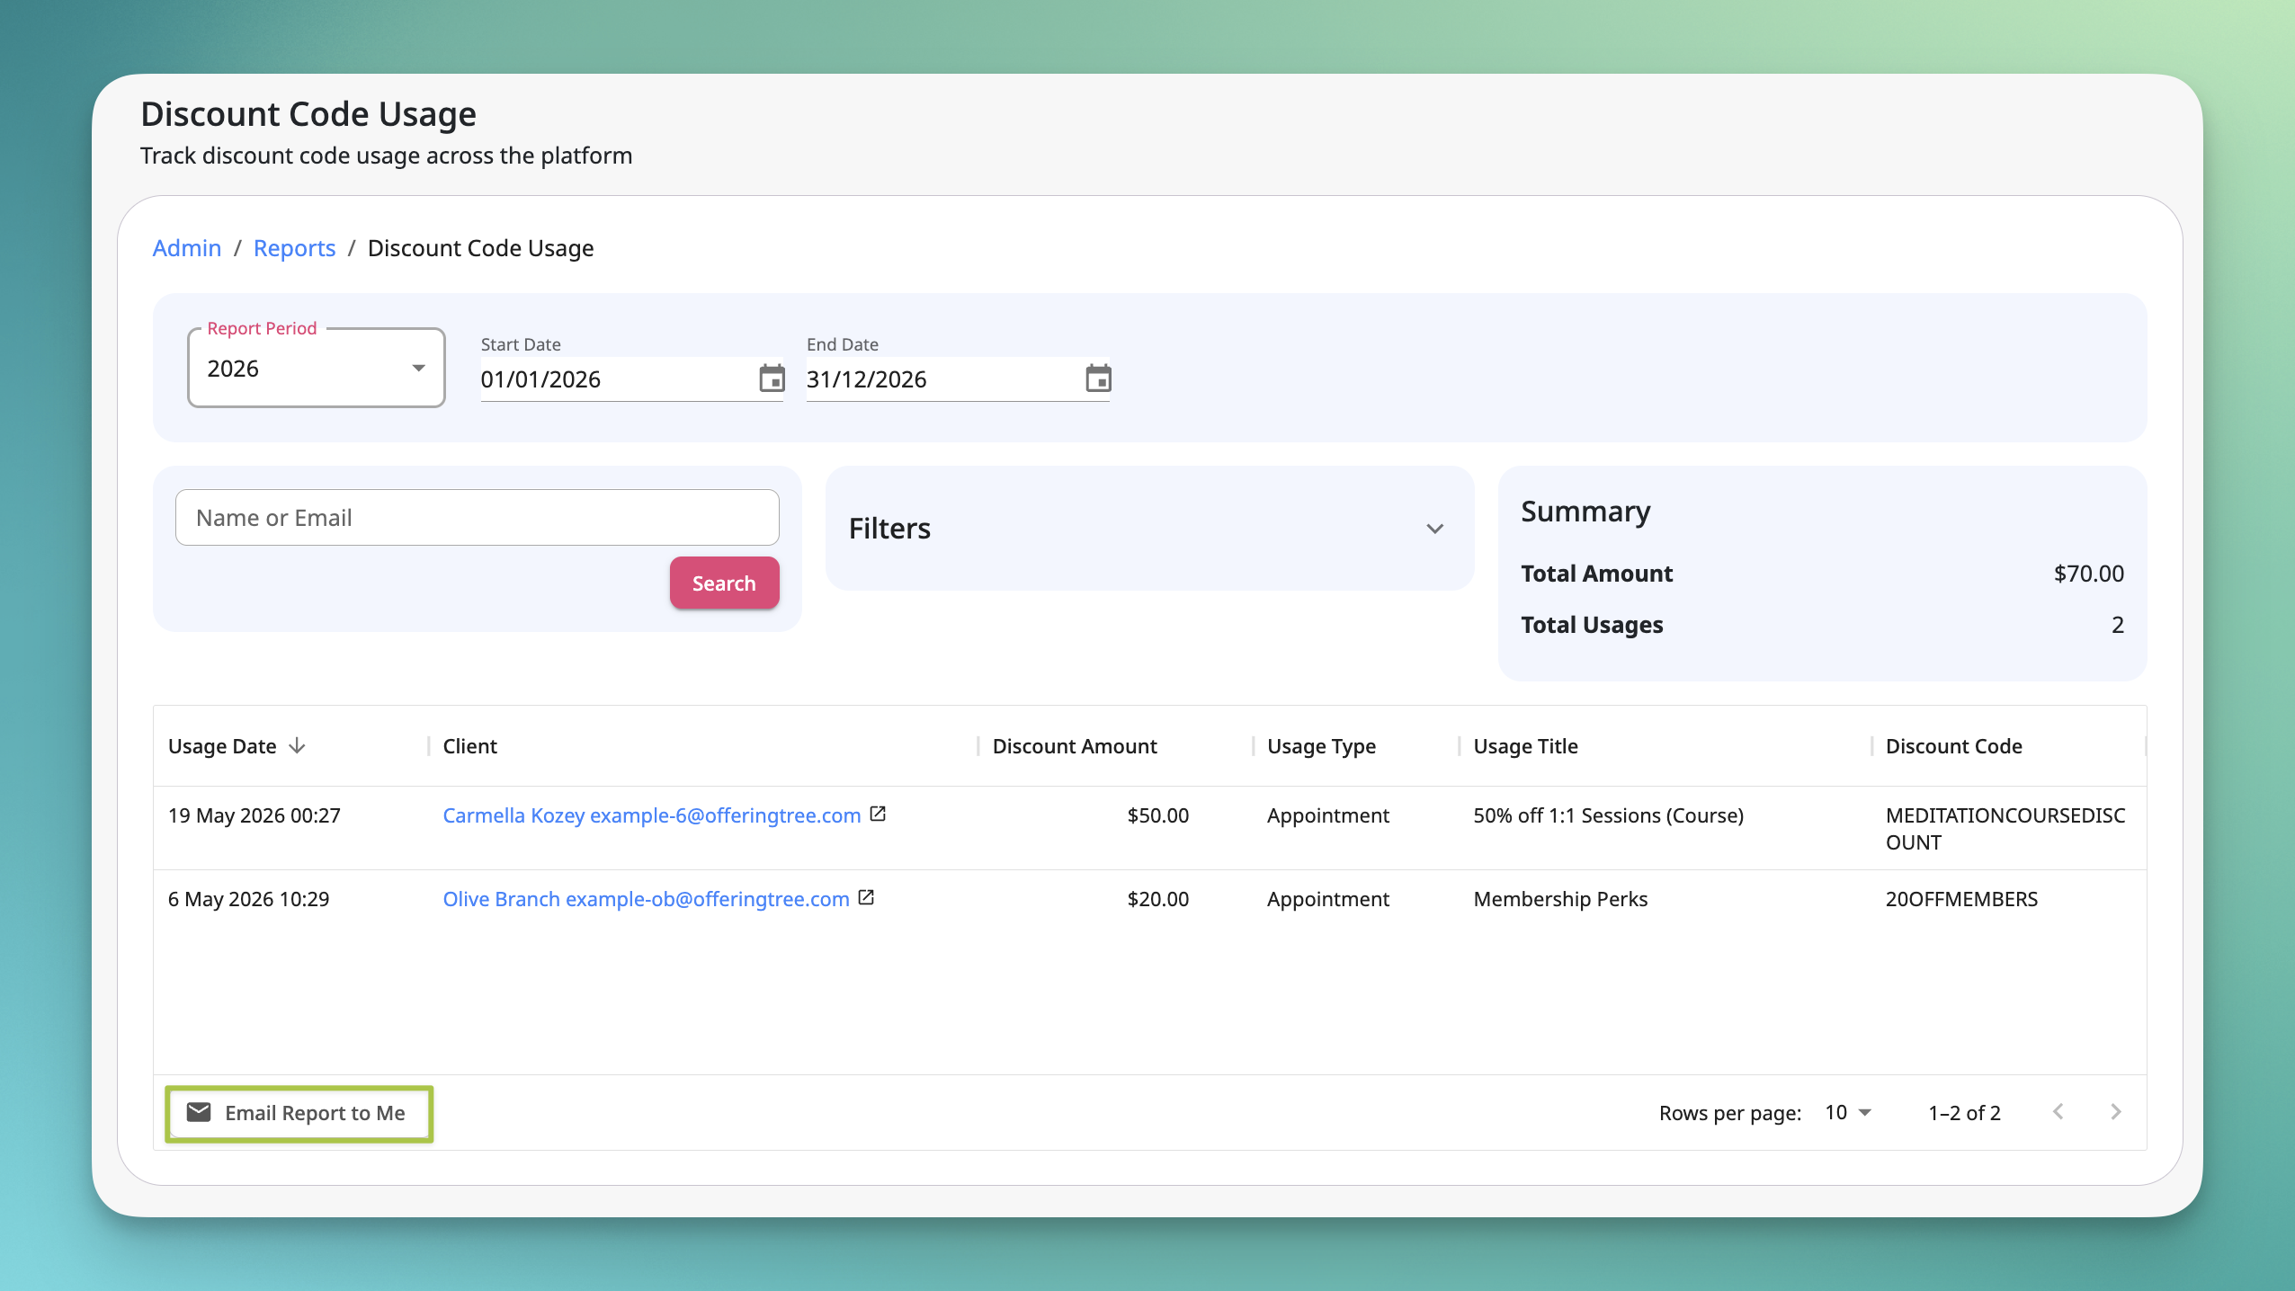Go to the previous page of results
2295x1291 pixels.
pos(2058,1112)
